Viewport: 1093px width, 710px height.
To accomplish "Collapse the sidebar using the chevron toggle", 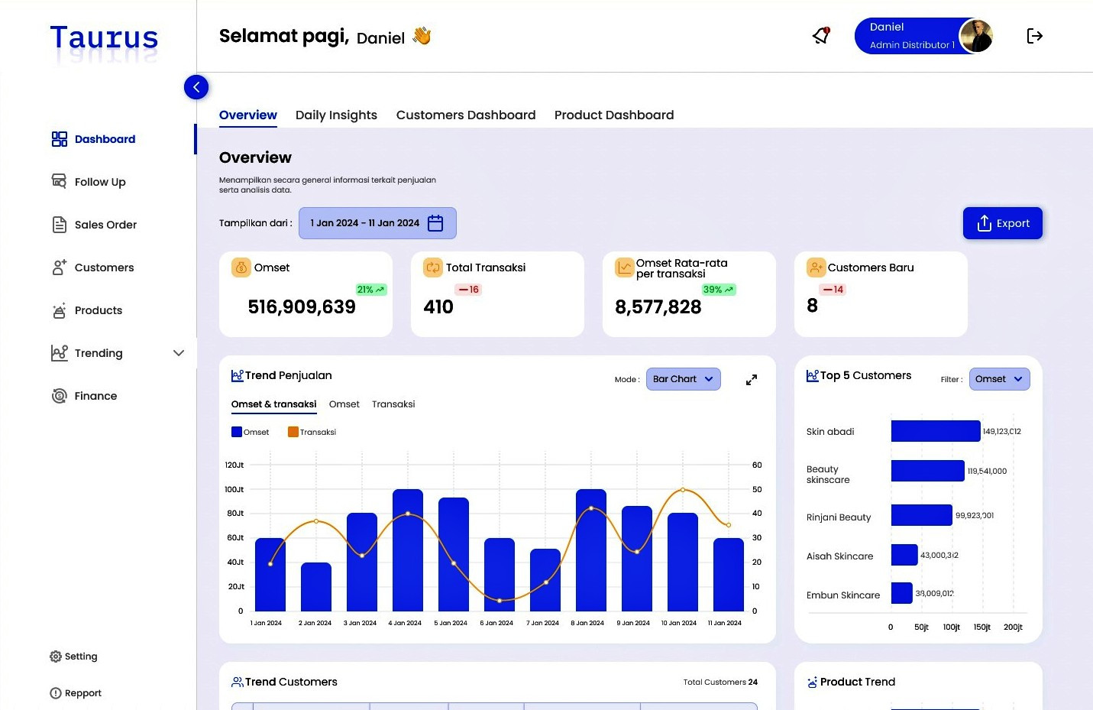I will point(196,87).
